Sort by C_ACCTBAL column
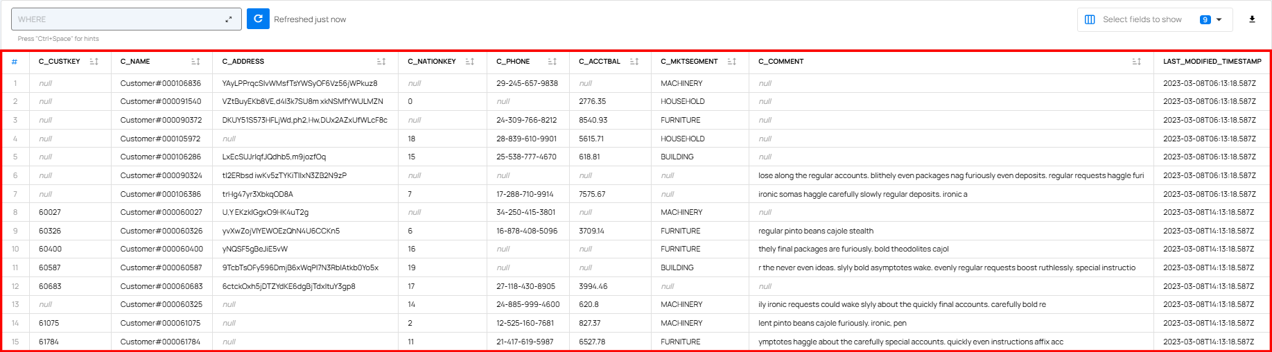The image size is (1272, 352). click(x=634, y=62)
